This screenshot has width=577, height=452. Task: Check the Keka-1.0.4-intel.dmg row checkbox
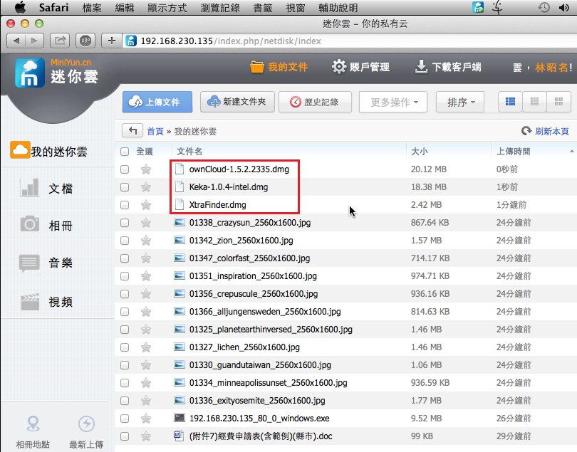(x=125, y=186)
